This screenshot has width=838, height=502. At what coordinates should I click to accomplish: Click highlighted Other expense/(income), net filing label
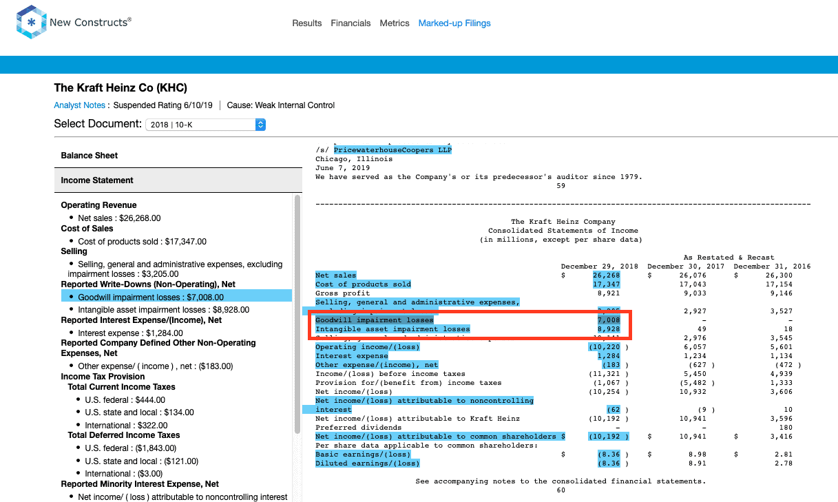point(377,365)
